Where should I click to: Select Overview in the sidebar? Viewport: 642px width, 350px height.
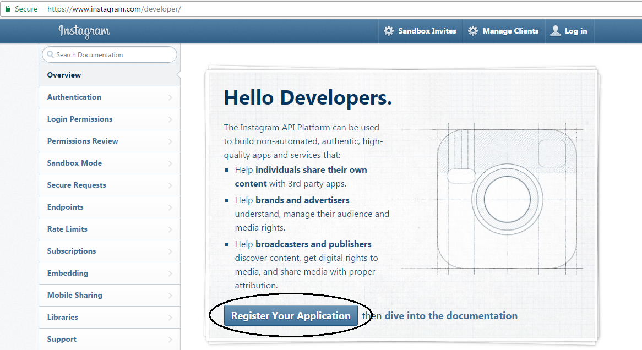[110, 75]
